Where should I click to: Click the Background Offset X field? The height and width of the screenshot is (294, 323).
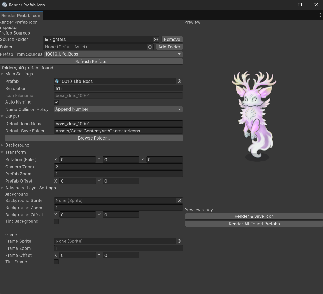(x=77, y=215)
